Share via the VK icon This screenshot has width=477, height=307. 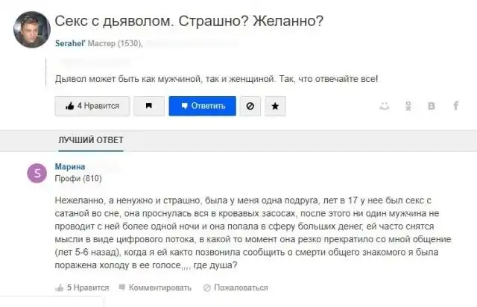(431, 106)
